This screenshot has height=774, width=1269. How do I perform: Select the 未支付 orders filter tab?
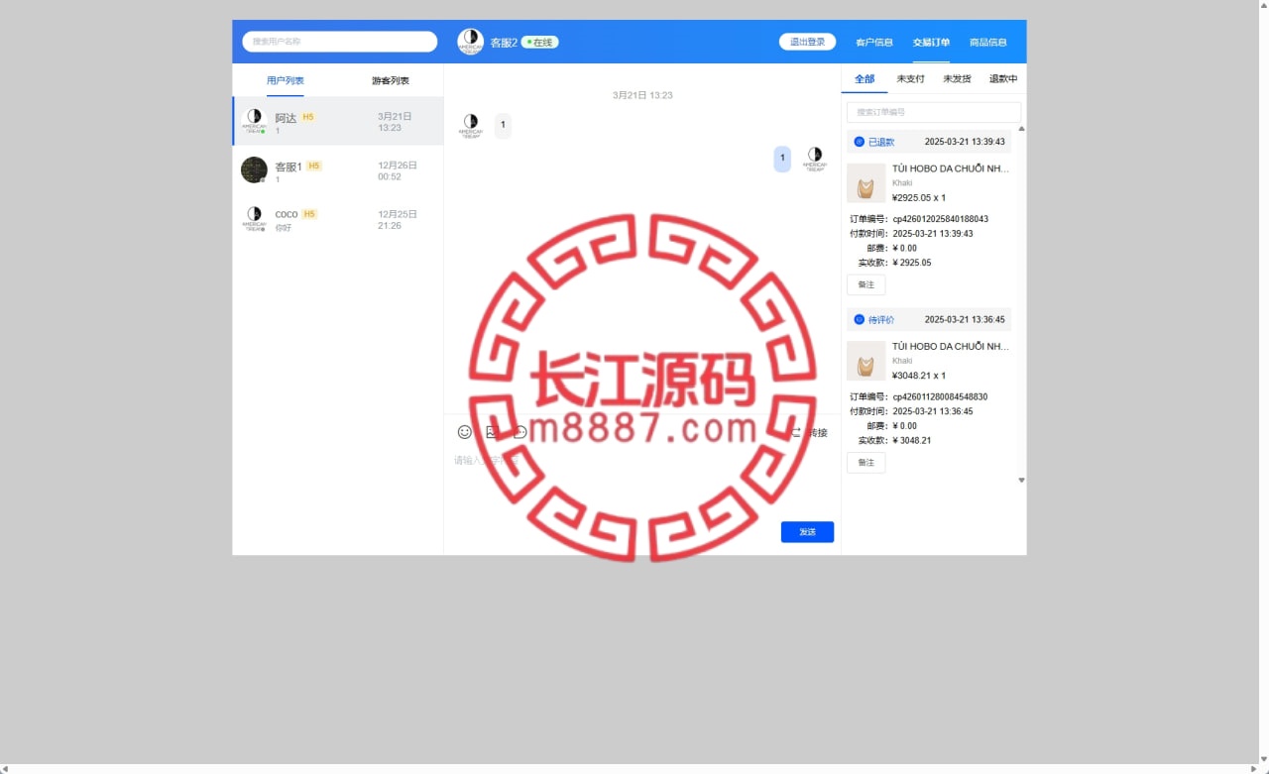coord(910,79)
